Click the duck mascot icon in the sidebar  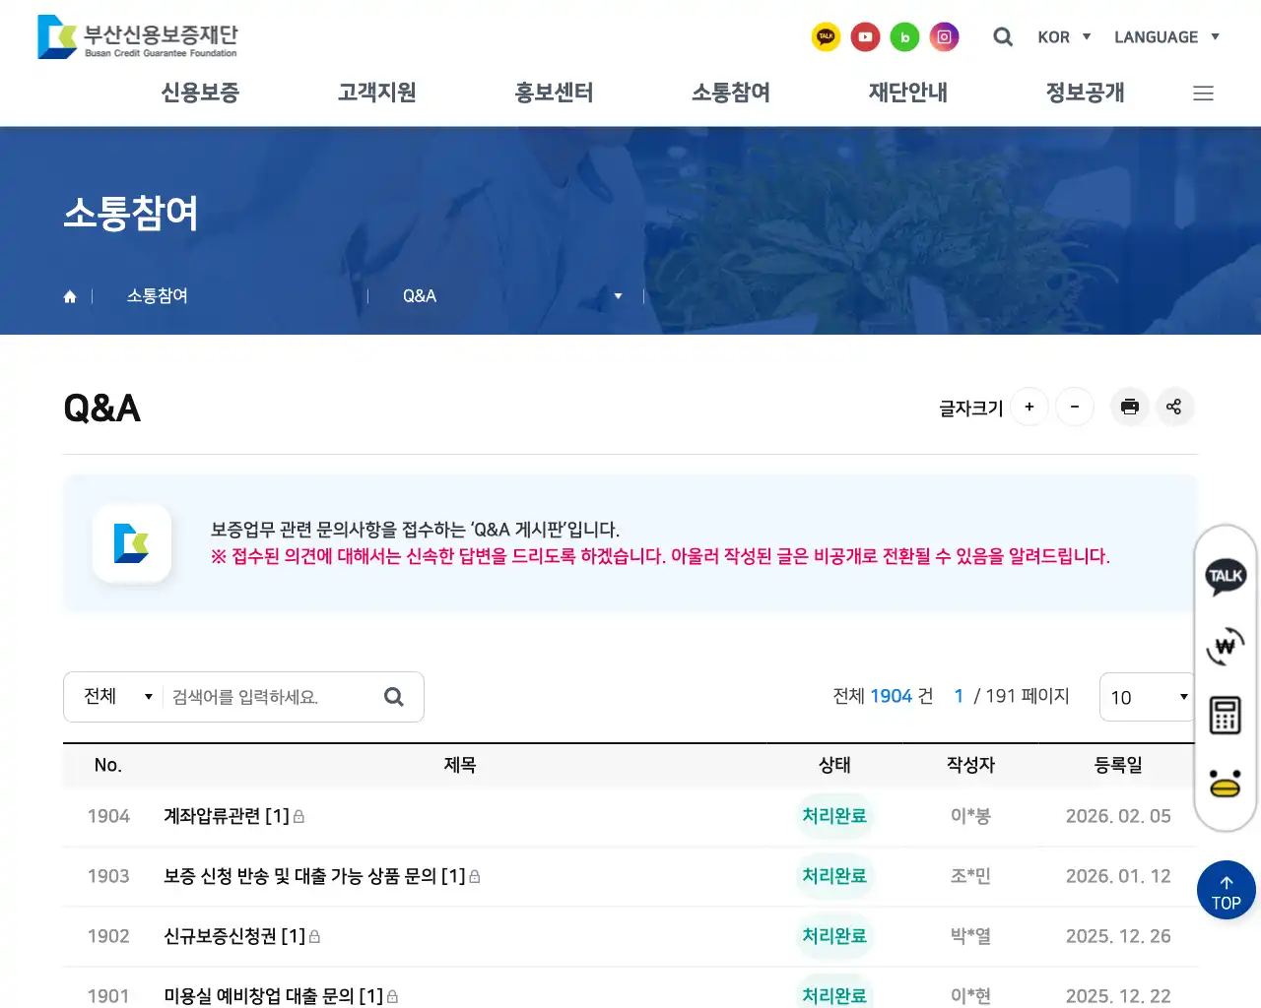[x=1225, y=783]
